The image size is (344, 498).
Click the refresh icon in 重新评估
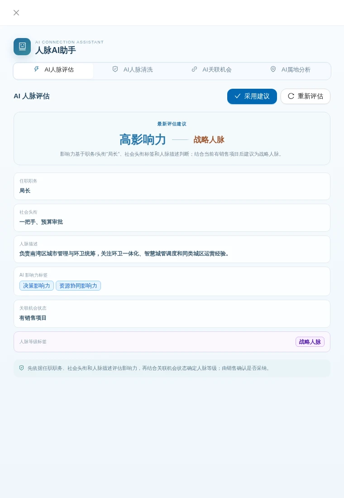[x=291, y=96]
